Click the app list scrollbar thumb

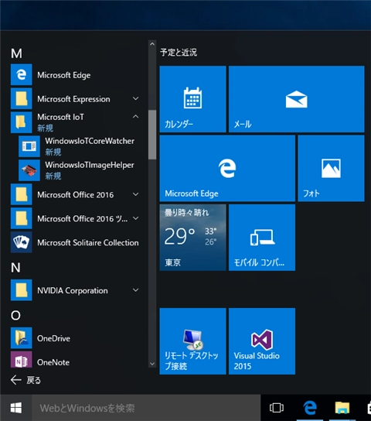[x=152, y=135]
